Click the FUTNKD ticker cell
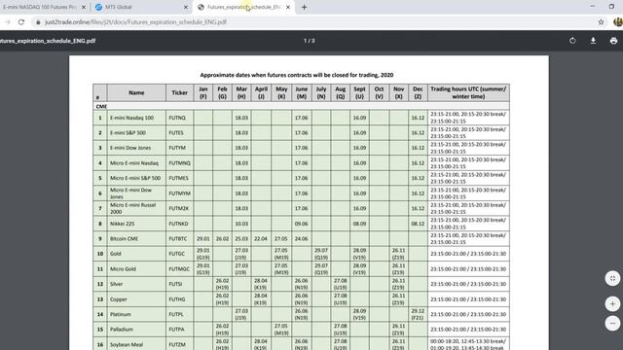This screenshot has height=350, width=623. 179,224
